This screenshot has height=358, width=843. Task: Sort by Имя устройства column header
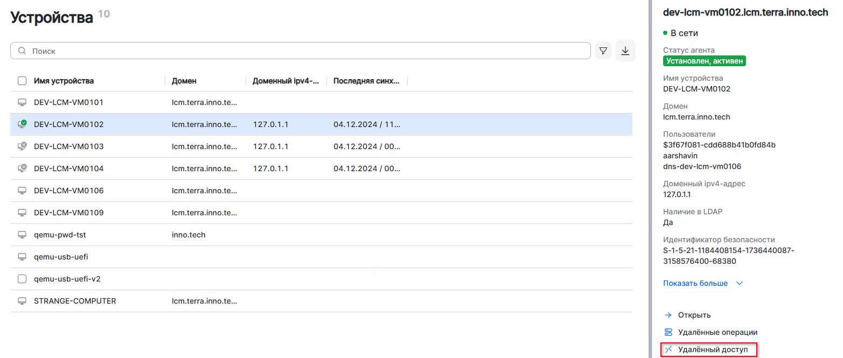point(64,81)
